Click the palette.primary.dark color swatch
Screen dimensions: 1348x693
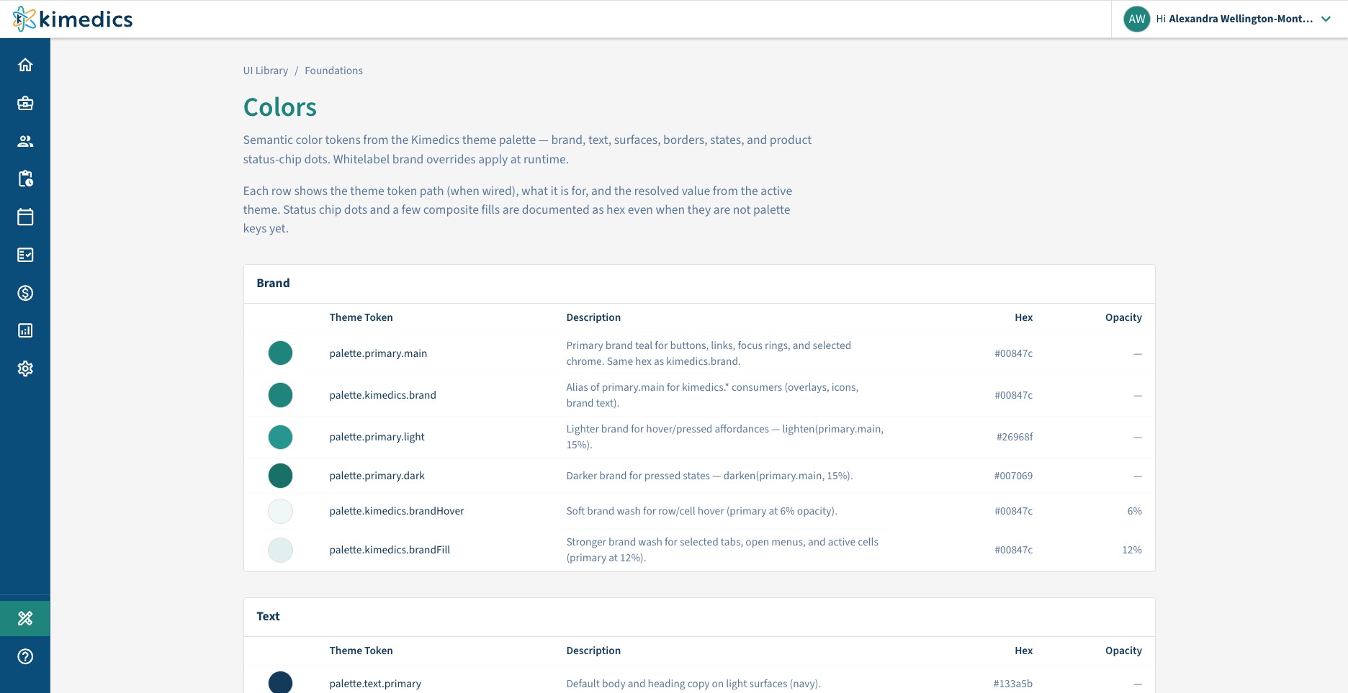point(280,476)
